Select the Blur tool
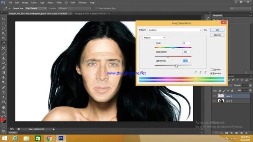253x142 pixels. [4, 77]
